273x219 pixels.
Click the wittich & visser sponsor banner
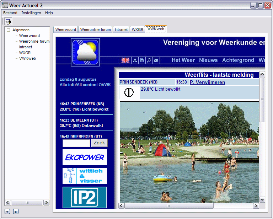click(85, 176)
